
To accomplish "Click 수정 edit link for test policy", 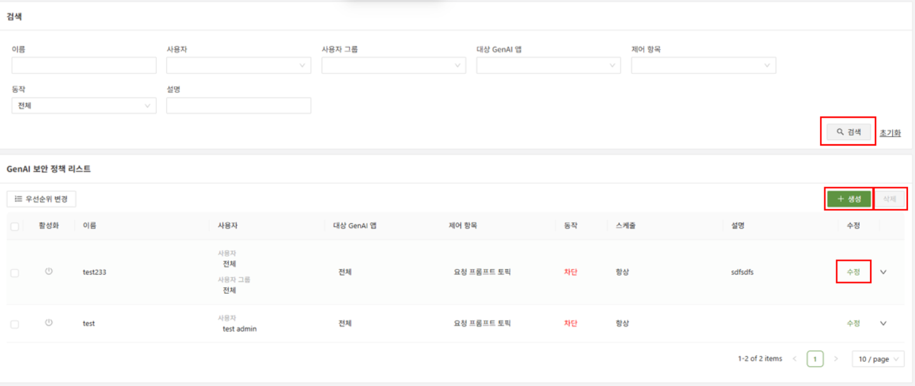I will coord(853,323).
